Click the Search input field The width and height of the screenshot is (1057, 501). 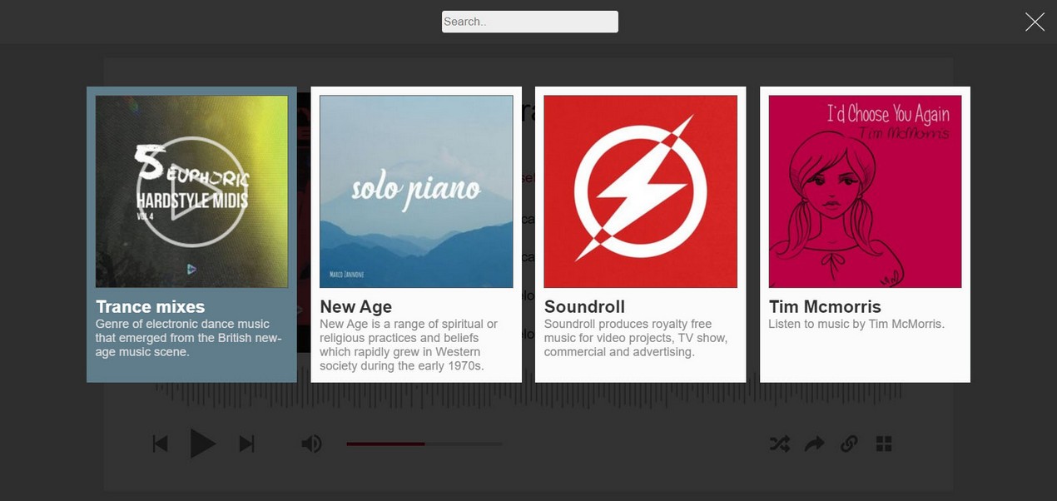(x=530, y=22)
